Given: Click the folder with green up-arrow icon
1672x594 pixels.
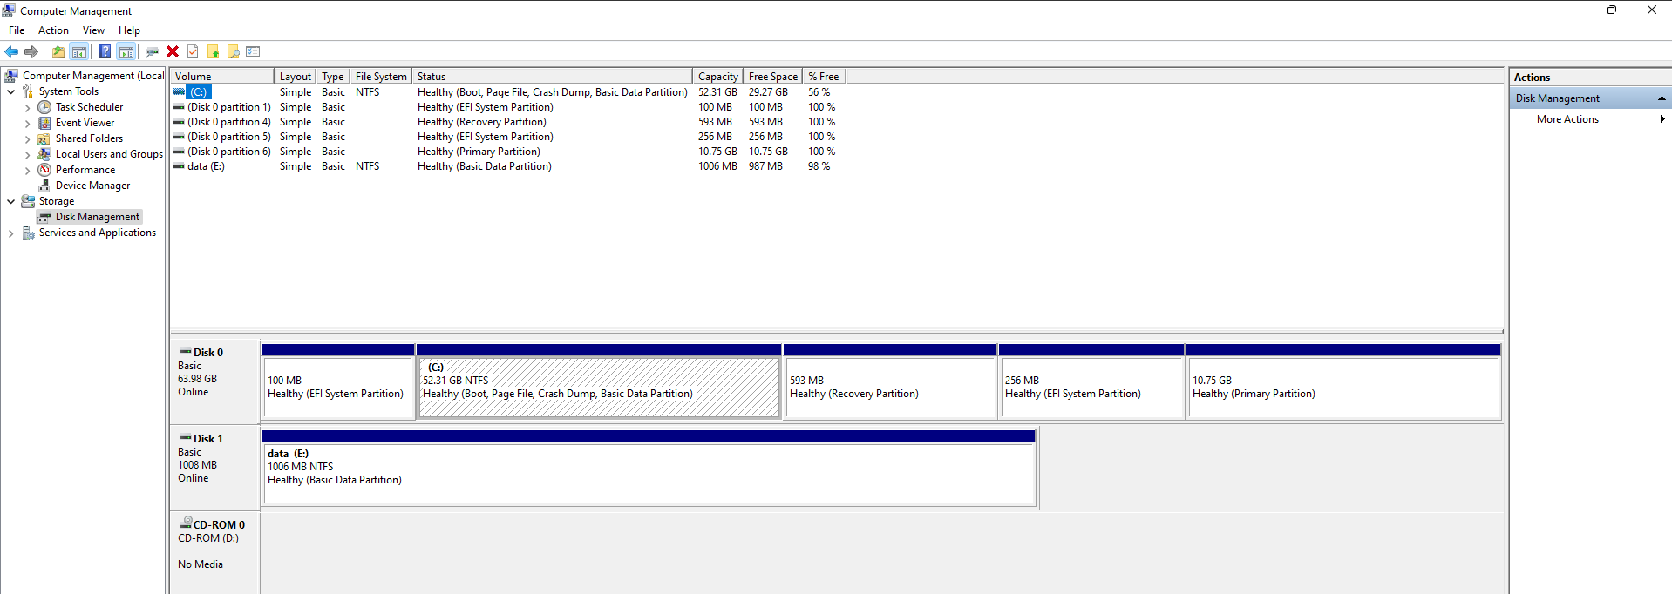Looking at the screenshot, I should coord(213,52).
